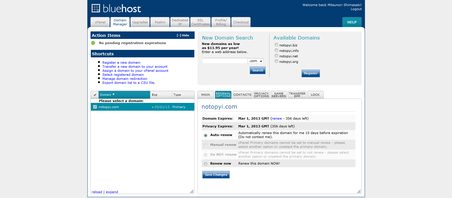Switch to the TRANSFER EPP tab
Screen dimensions: 452x198
point(297,95)
